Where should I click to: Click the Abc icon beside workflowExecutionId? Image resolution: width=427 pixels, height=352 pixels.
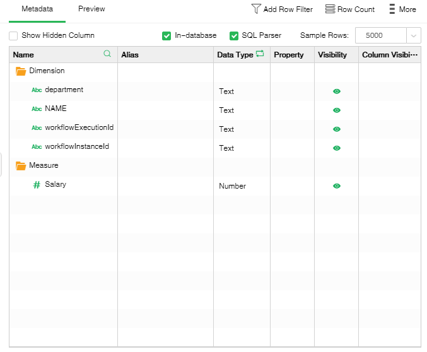click(x=37, y=128)
